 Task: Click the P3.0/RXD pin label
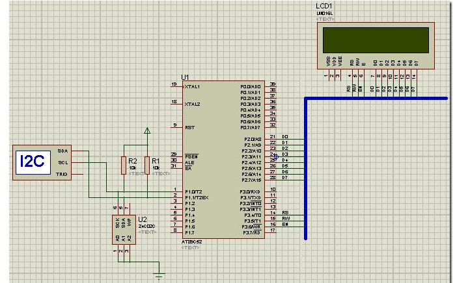(x=250, y=192)
